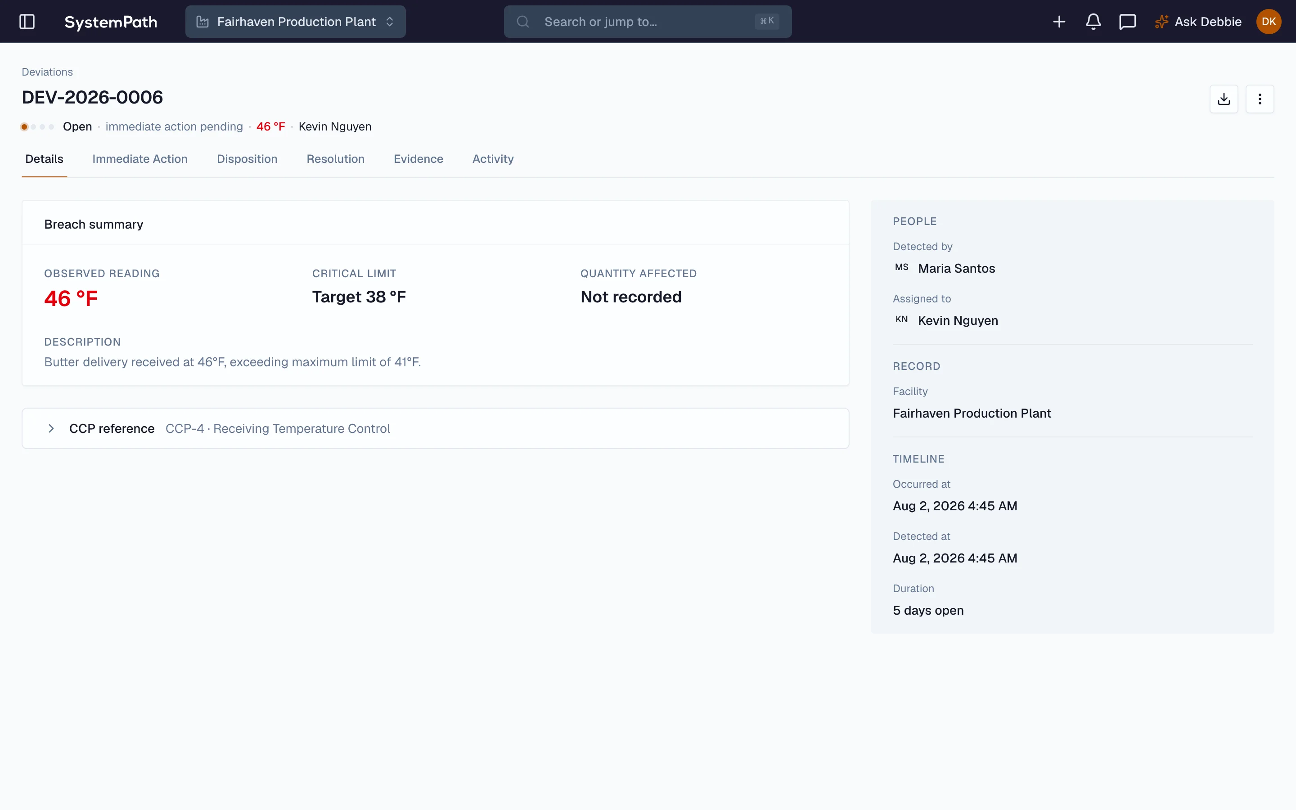Screen dimensions: 1296x810
Task: Open the more options kebab menu
Action: coord(1260,99)
